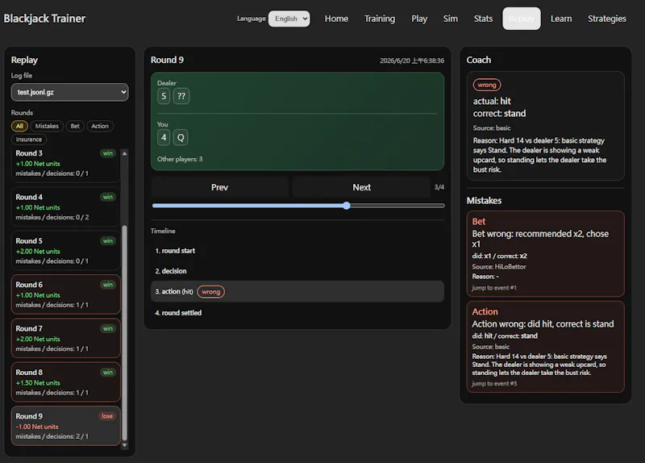Click the wrong badge in Coach panel
Screen dimensions: 645x463
(x=487, y=85)
